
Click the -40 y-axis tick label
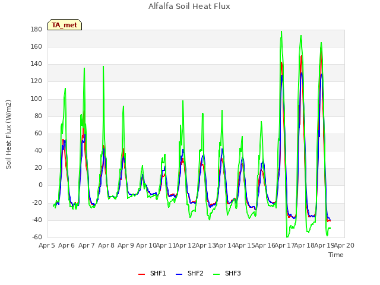click(x=37, y=220)
